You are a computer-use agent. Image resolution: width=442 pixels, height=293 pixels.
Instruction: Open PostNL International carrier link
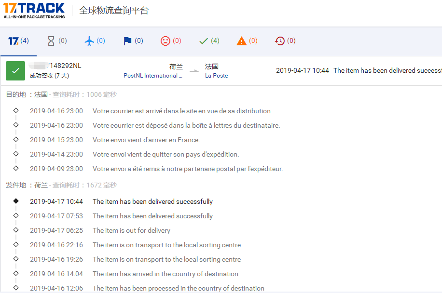pyautogui.click(x=153, y=76)
